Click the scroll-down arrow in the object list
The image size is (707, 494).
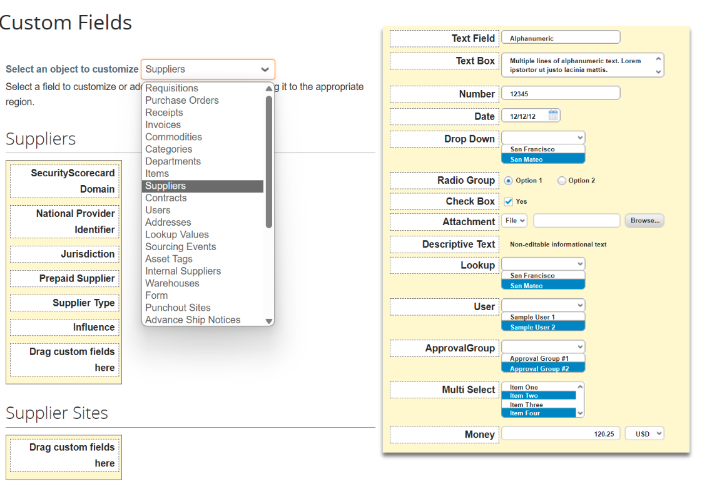tap(269, 320)
